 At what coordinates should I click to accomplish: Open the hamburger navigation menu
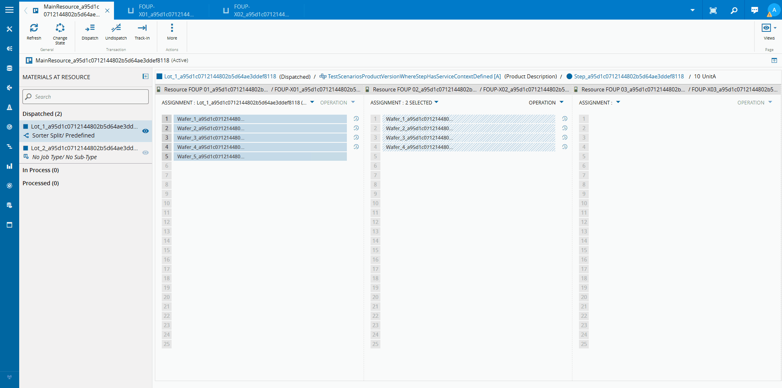(x=9, y=10)
